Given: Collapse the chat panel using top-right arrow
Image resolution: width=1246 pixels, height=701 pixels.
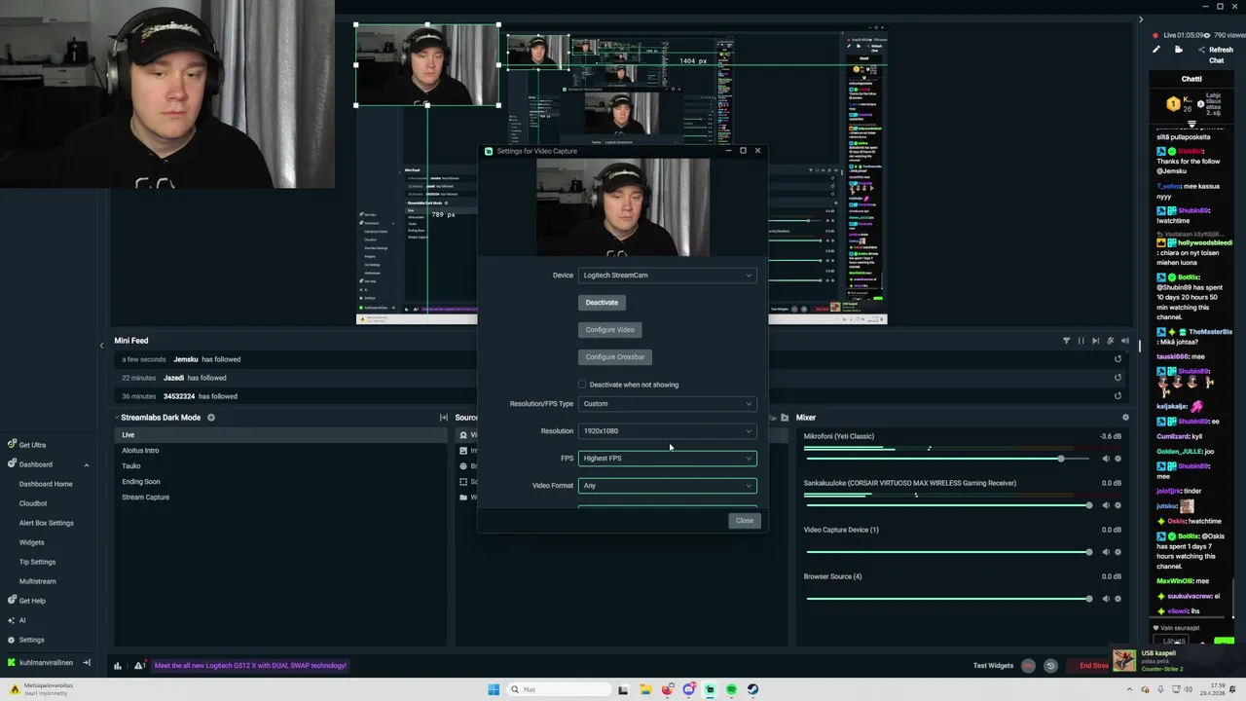Looking at the screenshot, I should point(1141,19).
